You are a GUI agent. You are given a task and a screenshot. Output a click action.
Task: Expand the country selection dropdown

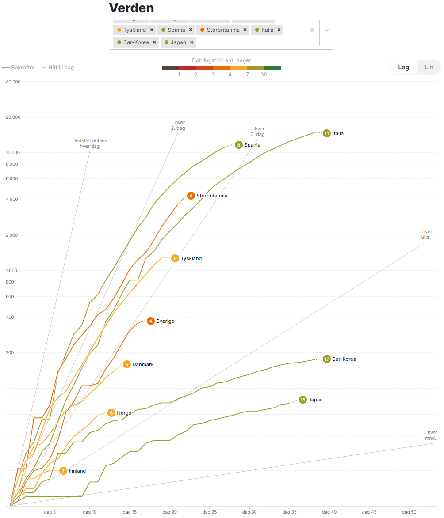coord(326,30)
